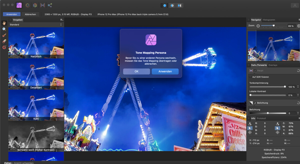Select the Overlay Paint Brush tool
Viewport: 300px width, 164px height.
(x=4, y=35)
